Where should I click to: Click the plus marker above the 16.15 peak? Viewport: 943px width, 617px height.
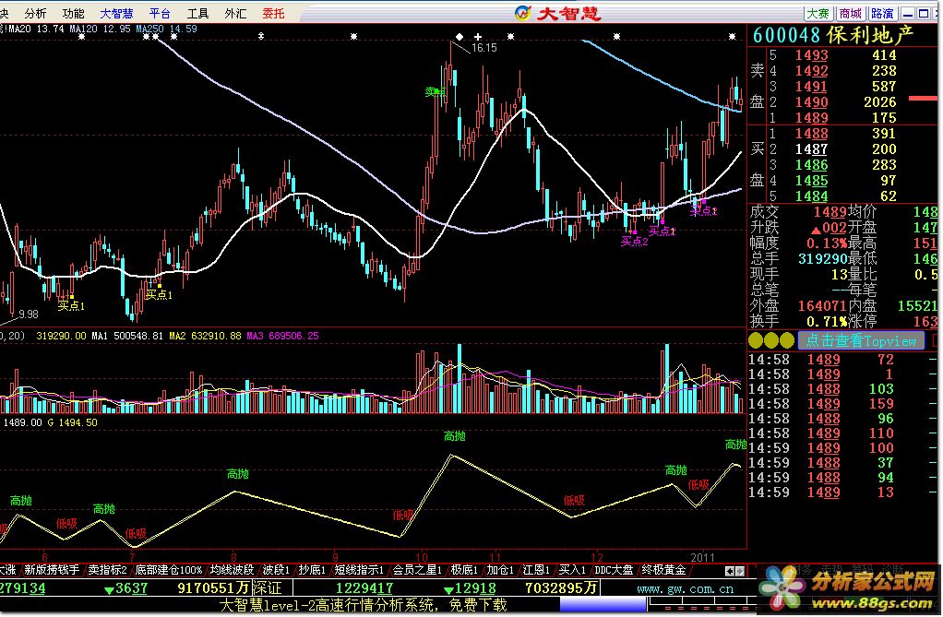coord(478,37)
